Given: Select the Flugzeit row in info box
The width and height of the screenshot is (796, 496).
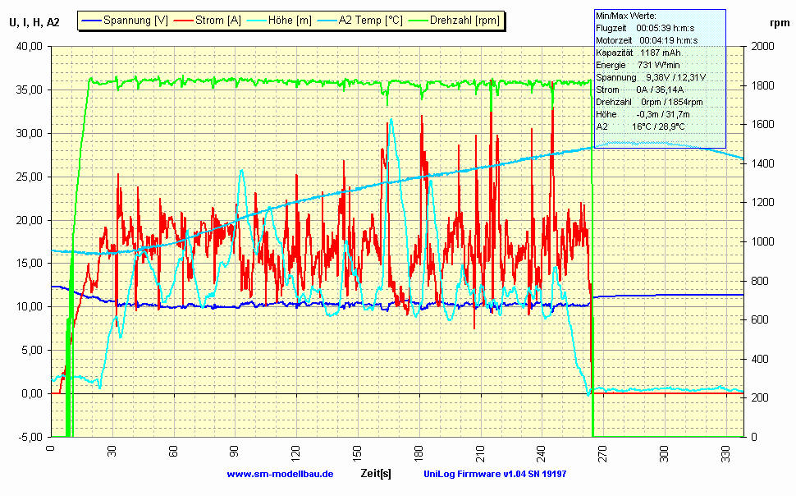Looking at the screenshot, I should pos(647,28).
